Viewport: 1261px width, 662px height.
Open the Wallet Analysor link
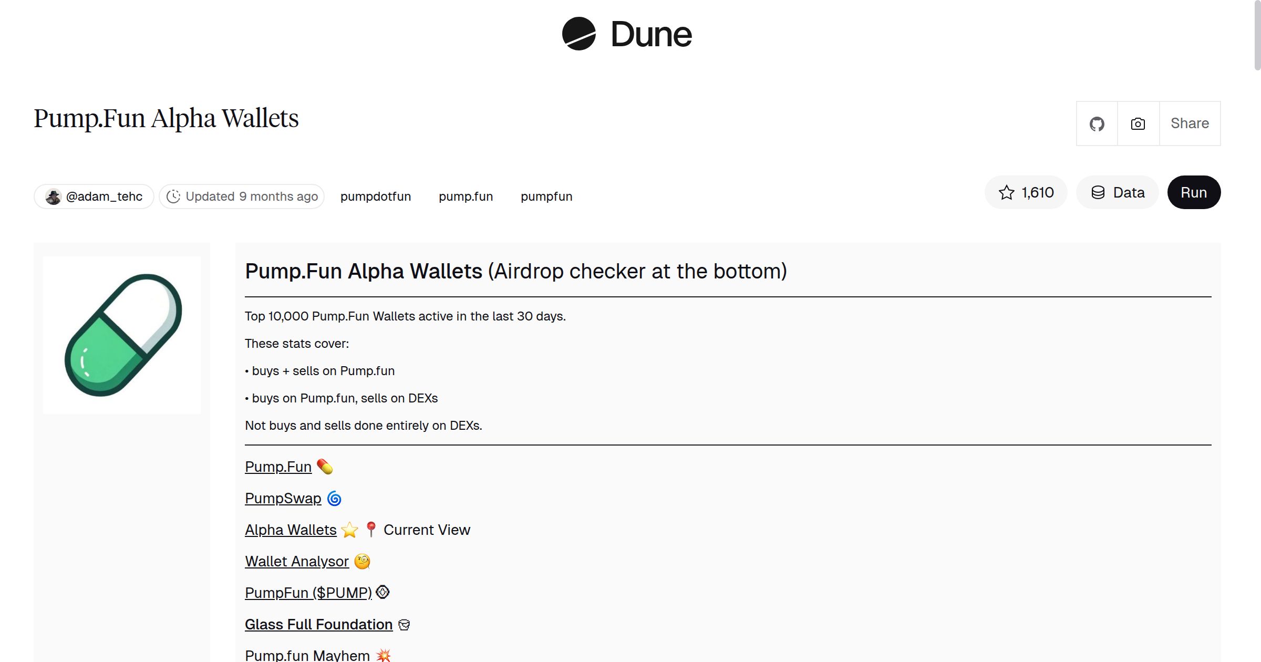pos(296,561)
